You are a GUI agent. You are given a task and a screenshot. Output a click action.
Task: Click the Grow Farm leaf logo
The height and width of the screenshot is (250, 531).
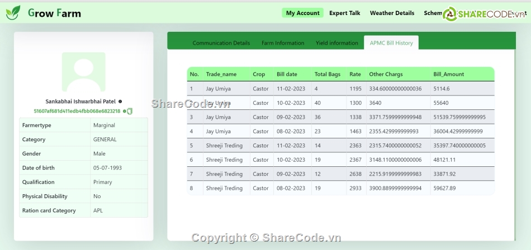click(13, 13)
